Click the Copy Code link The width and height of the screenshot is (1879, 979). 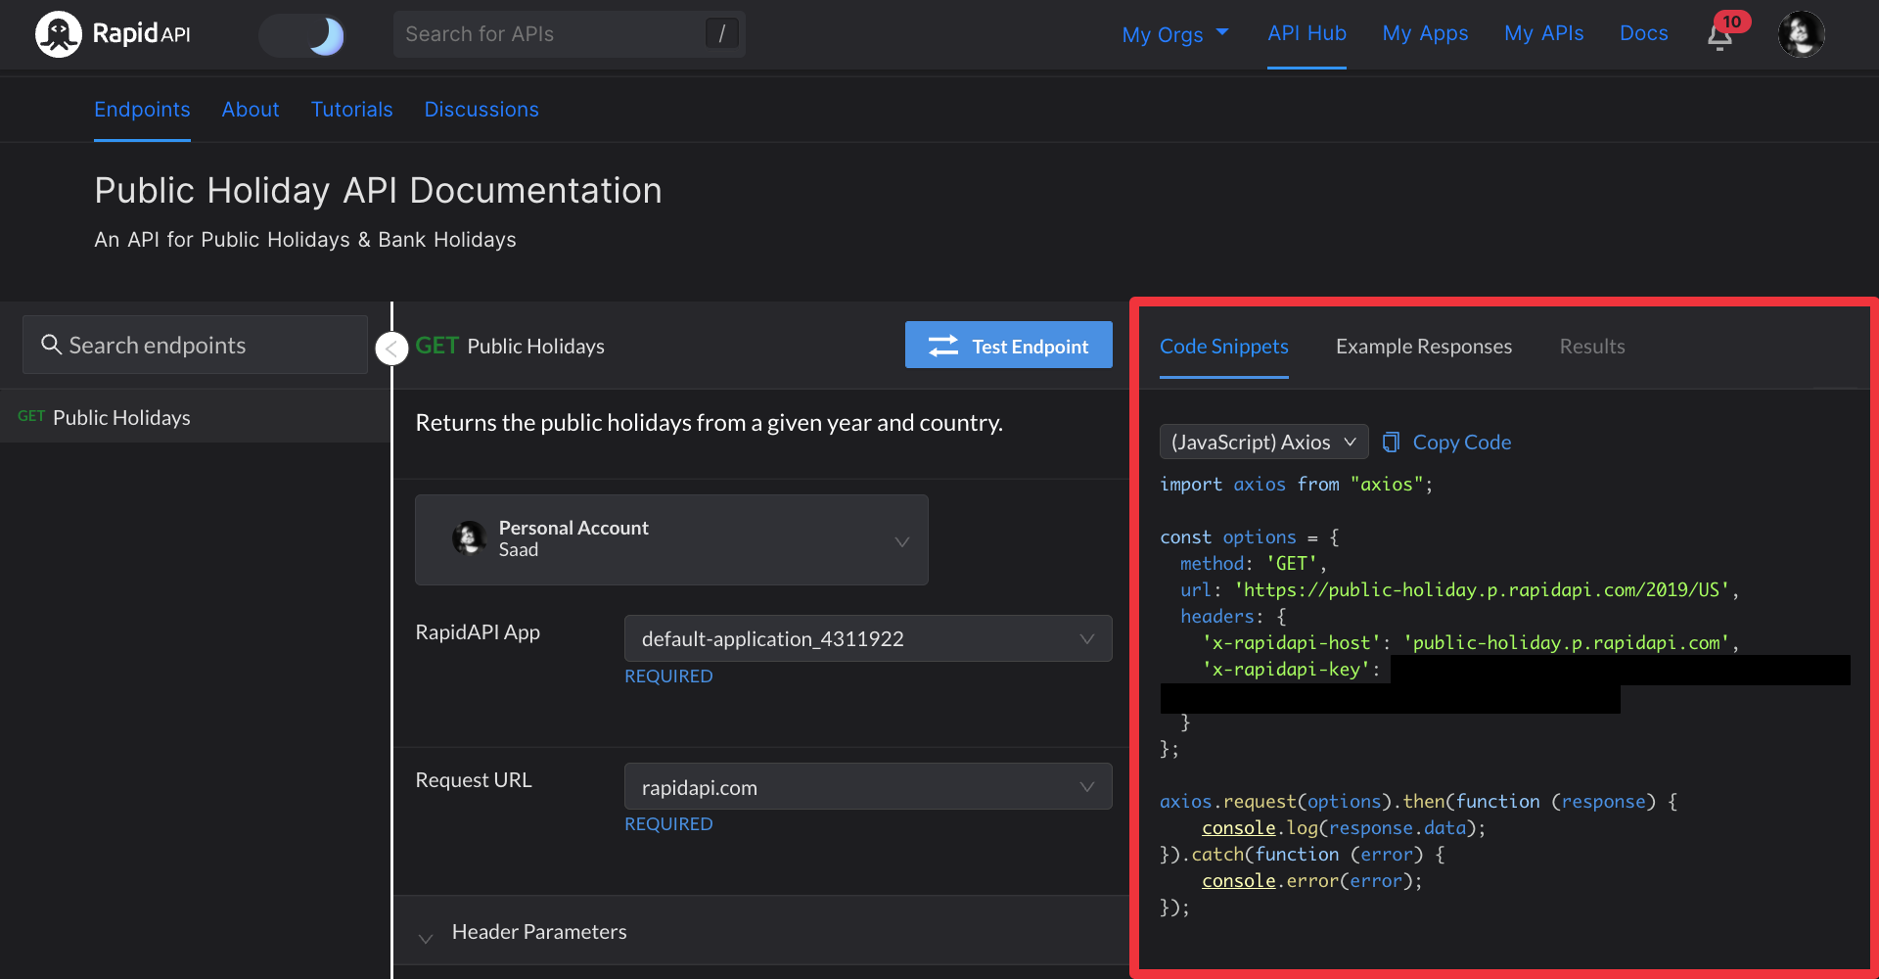(1461, 443)
